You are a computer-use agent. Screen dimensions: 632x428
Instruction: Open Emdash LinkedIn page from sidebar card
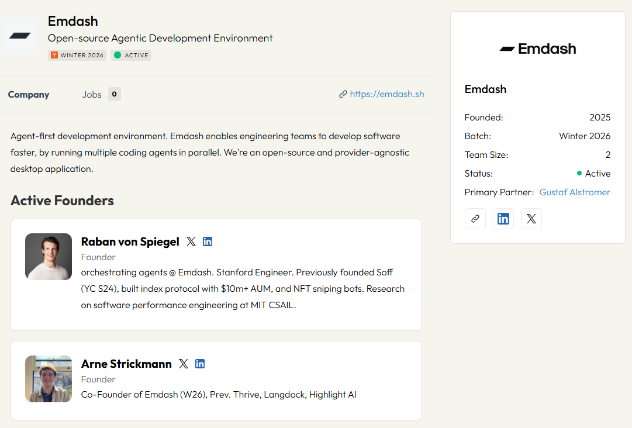pos(503,219)
